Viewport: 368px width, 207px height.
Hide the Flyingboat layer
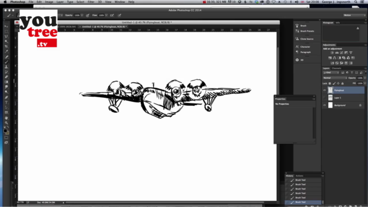click(324, 90)
